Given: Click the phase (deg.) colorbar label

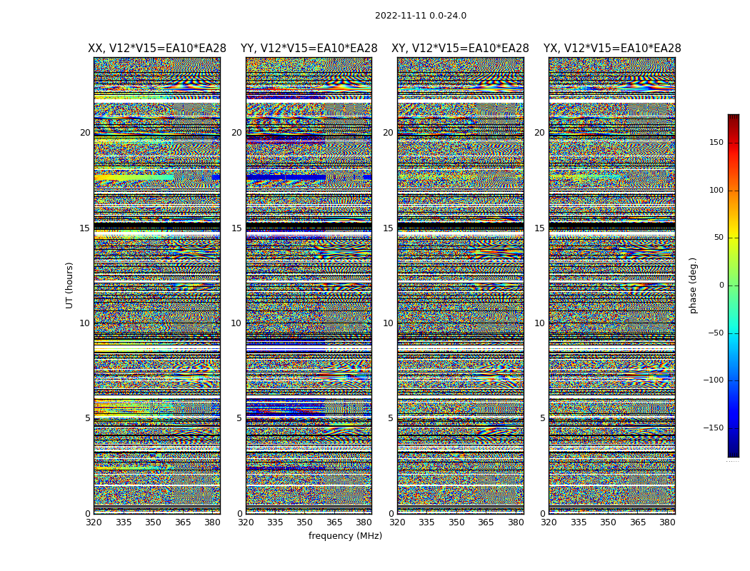Looking at the screenshot, I should point(693,285).
